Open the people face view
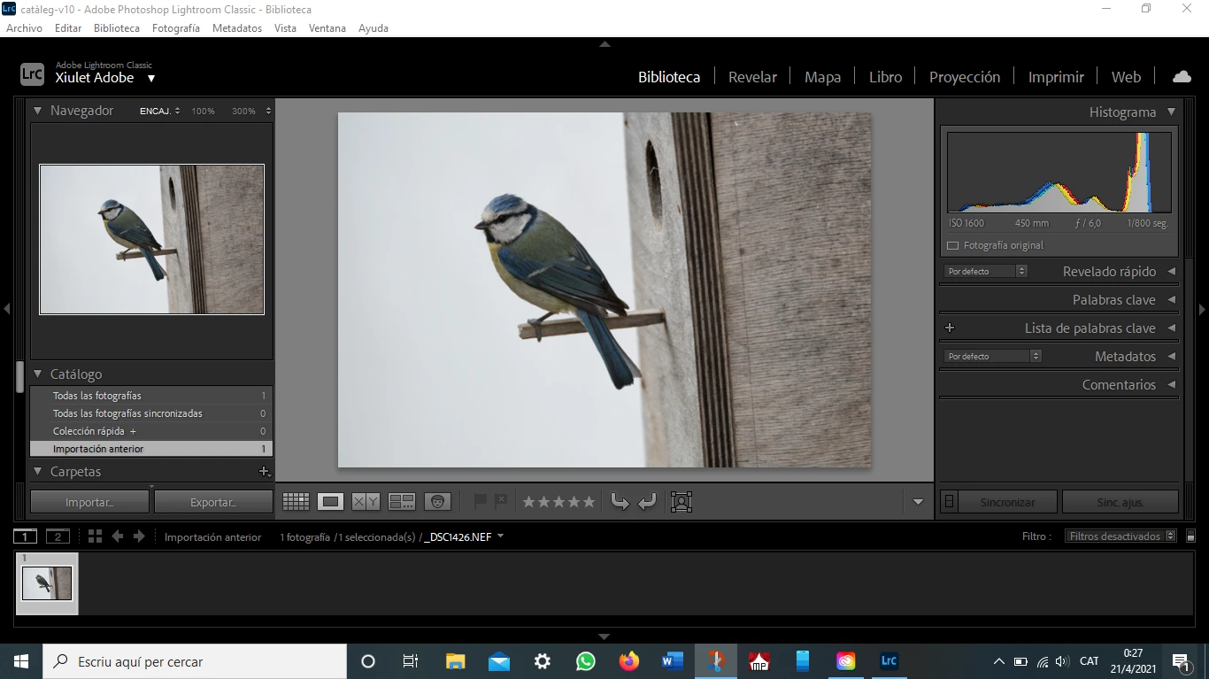 [x=437, y=502]
